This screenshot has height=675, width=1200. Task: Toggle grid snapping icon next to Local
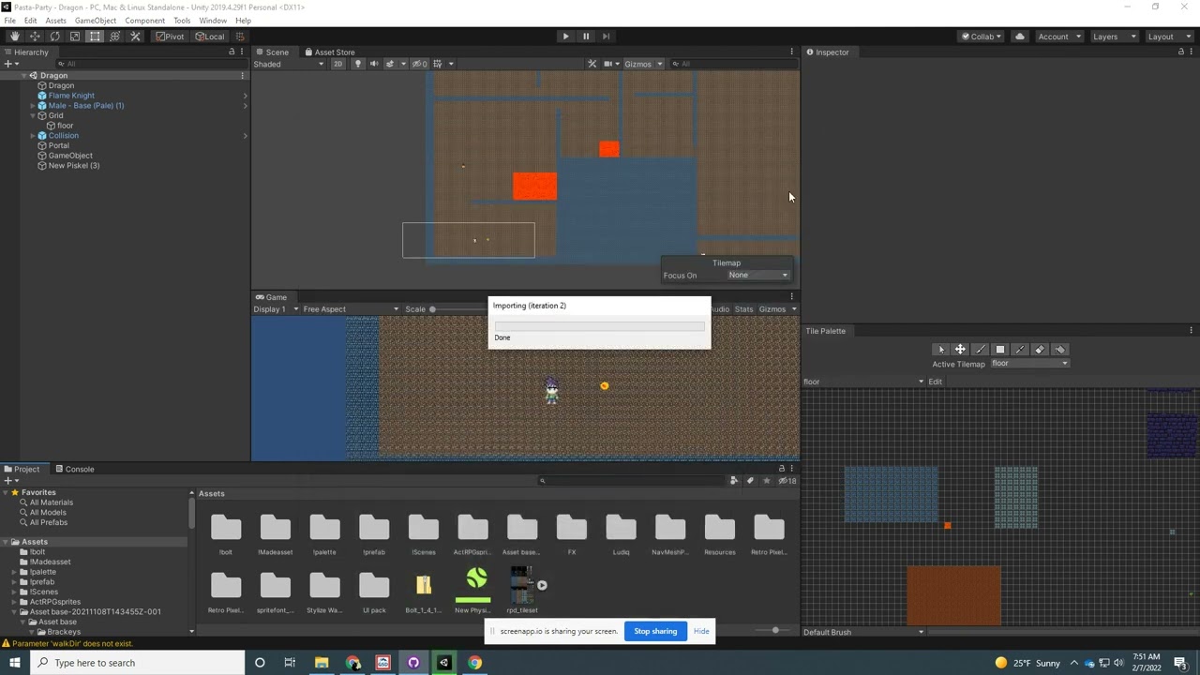click(x=239, y=37)
